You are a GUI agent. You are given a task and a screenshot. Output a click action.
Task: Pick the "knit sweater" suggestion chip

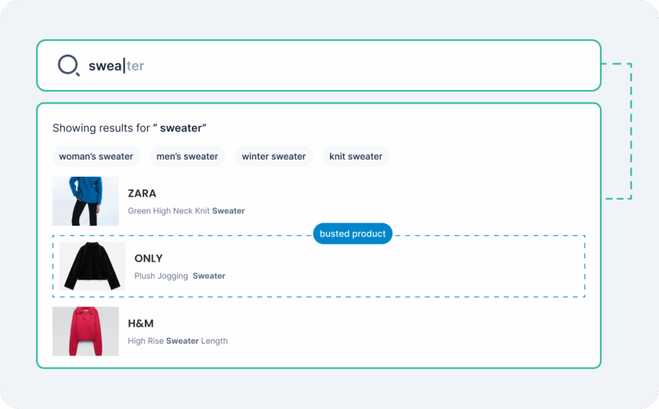click(x=356, y=156)
